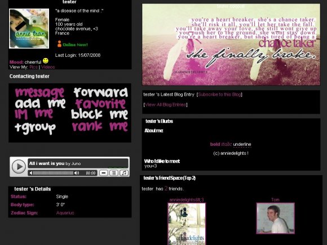Viewport: 327px width, 245px height.
Task: Click the 'Zodiac Sign:' label
Action: 24,213
